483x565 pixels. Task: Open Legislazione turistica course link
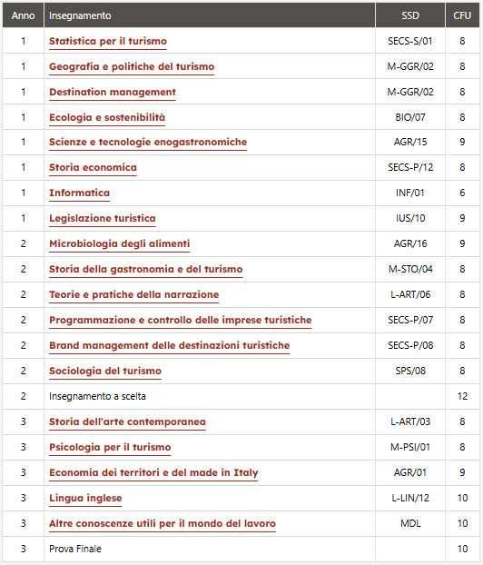pyautogui.click(x=103, y=218)
